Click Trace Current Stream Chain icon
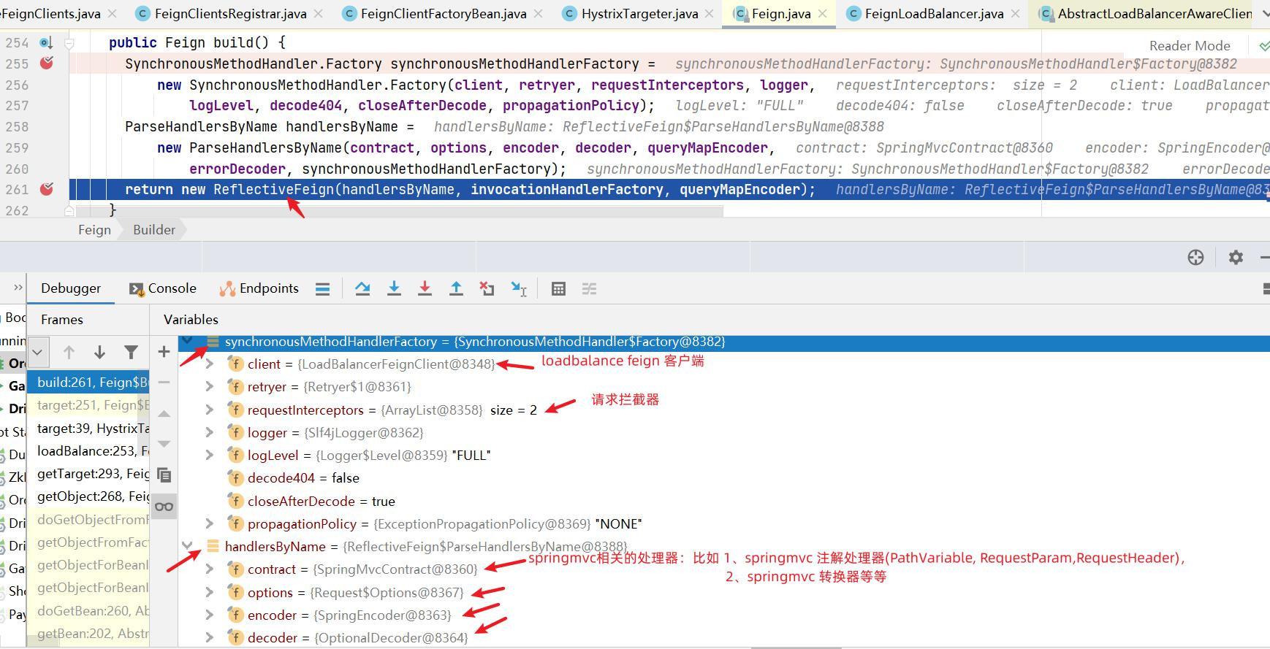The width and height of the screenshot is (1270, 649). click(589, 289)
